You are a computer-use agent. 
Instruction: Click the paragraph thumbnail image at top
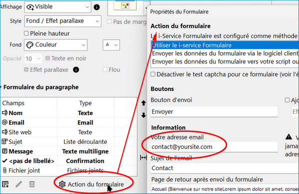[x=125, y=5]
